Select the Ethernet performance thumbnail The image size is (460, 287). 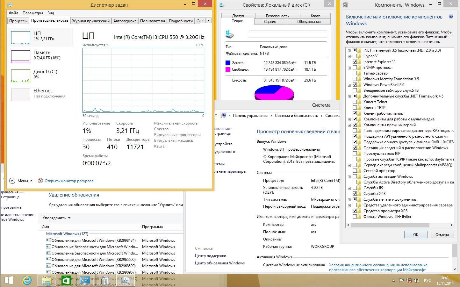click(20, 95)
